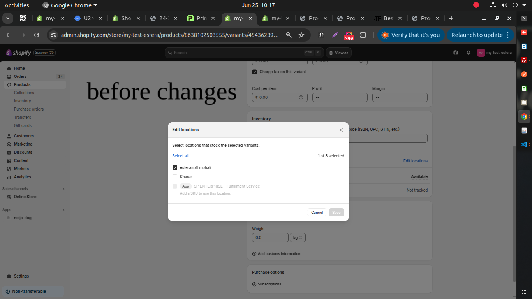Image resolution: width=532 pixels, height=299 pixels.
Task: Open Chrome extensions puzzle icon
Action: tap(363, 35)
